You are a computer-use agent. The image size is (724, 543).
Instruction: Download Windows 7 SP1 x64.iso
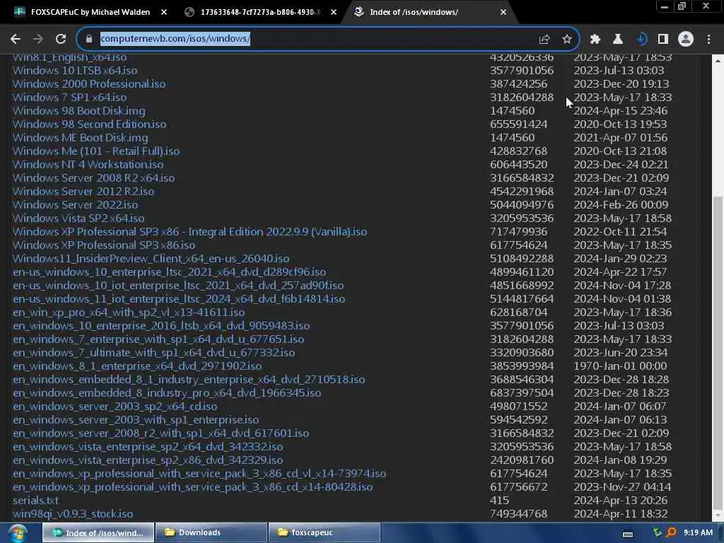click(70, 98)
